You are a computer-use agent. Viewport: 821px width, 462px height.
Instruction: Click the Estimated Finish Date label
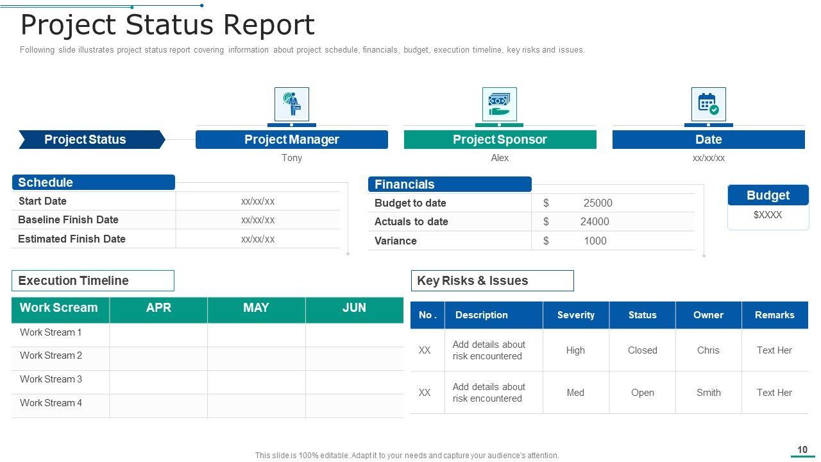72,239
